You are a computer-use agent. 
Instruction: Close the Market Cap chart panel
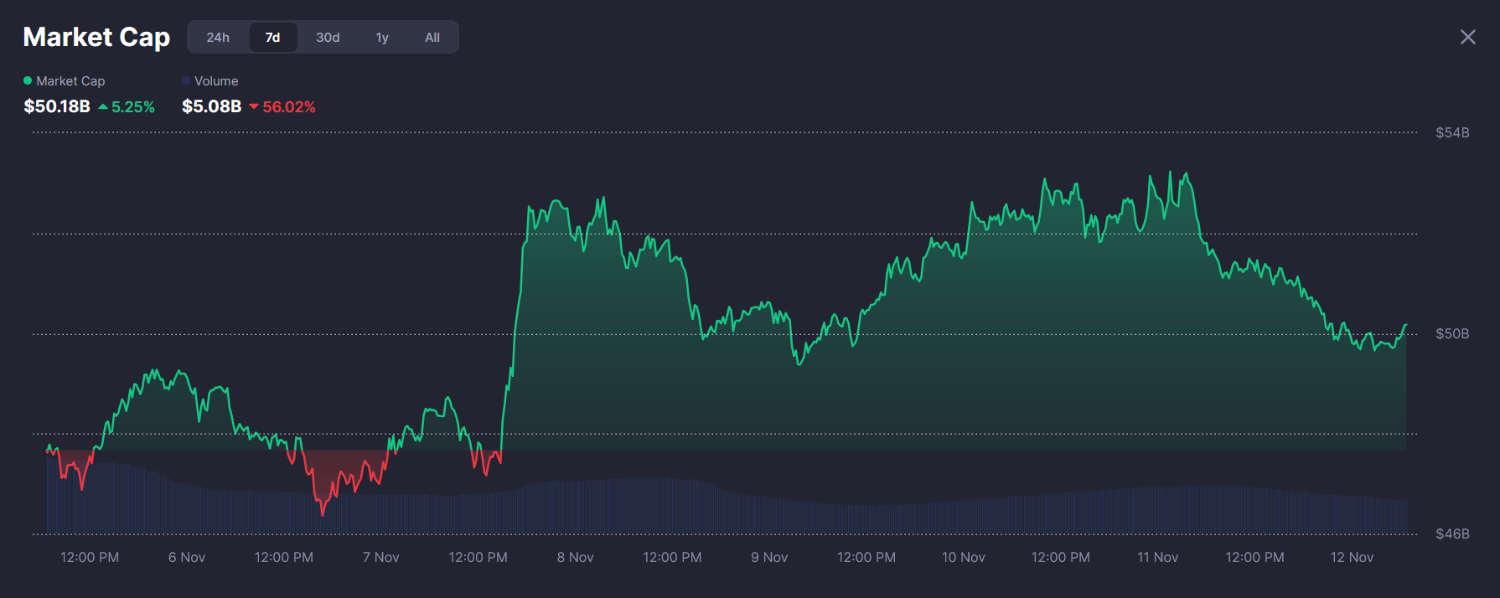(1468, 37)
